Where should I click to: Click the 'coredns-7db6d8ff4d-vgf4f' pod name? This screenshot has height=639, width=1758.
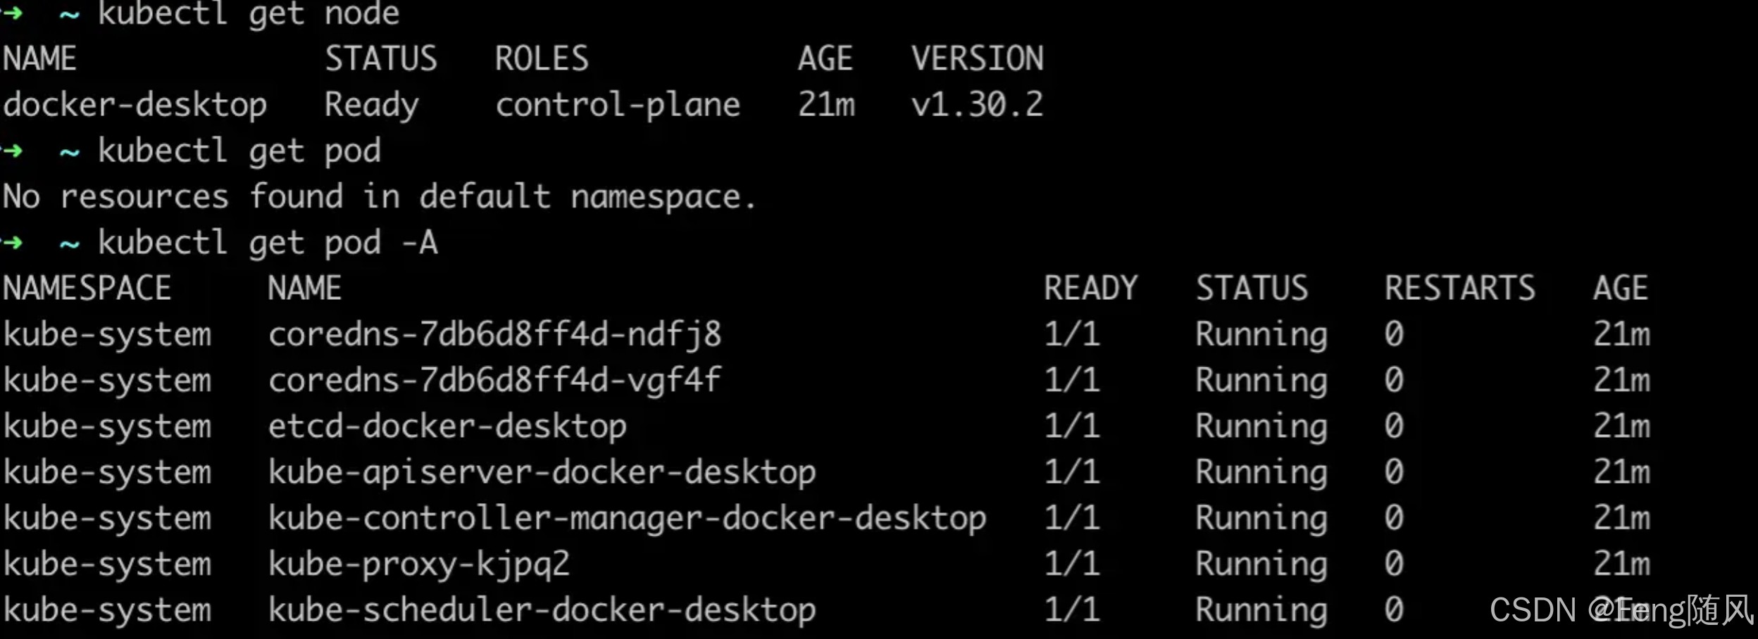(x=494, y=381)
